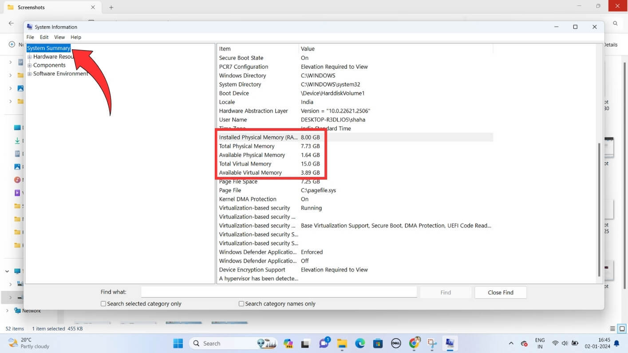Open the Windows Start button
Image resolution: width=628 pixels, height=353 pixels.
tap(178, 343)
